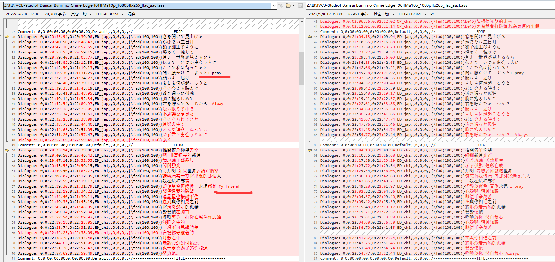Viewport: 555px width, 262px height.
Task: Select right line 45 EDJP comment
Action: [x=437, y=32]
